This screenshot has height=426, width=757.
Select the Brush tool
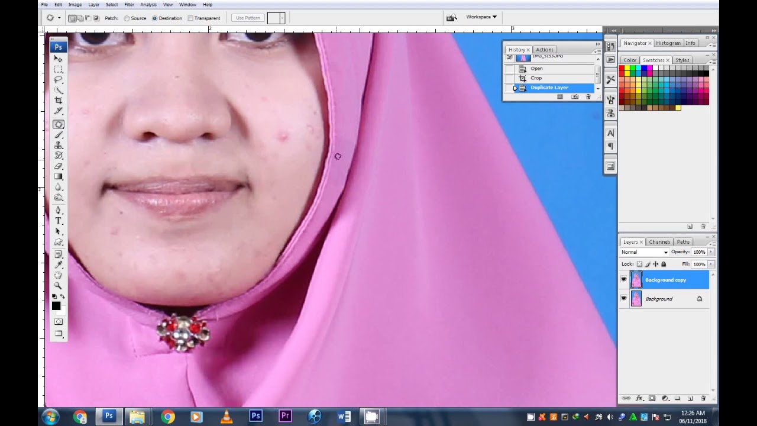point(58,135)
